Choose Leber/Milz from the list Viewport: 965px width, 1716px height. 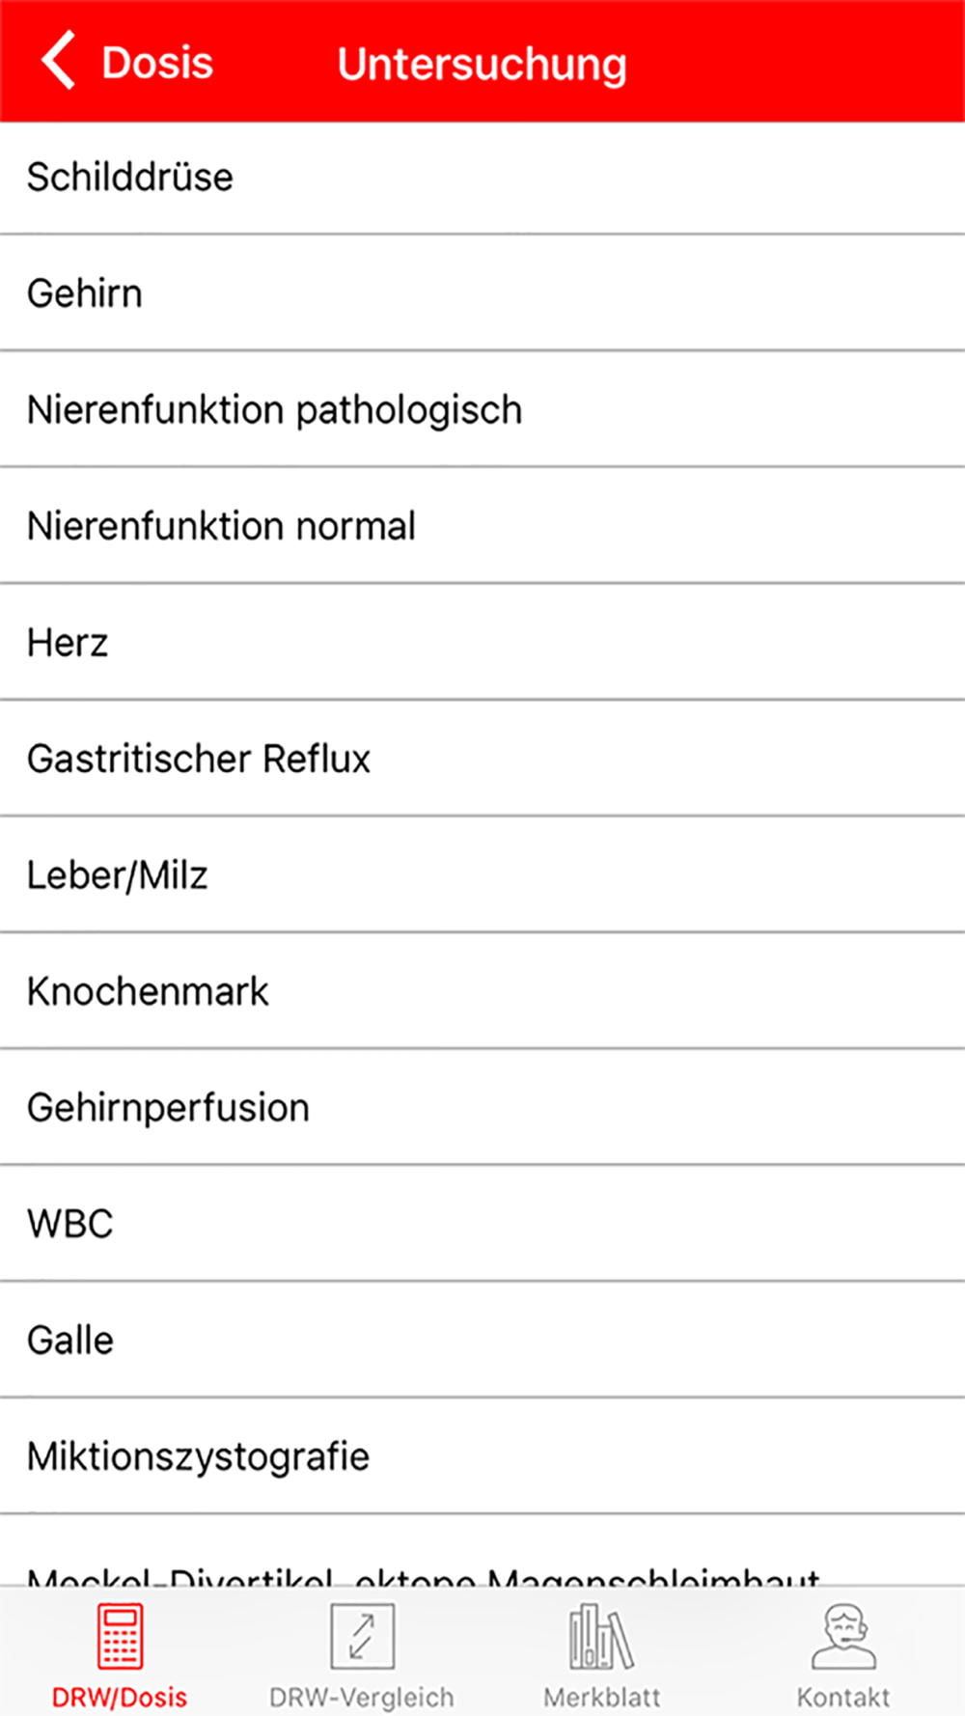[482, 875]
